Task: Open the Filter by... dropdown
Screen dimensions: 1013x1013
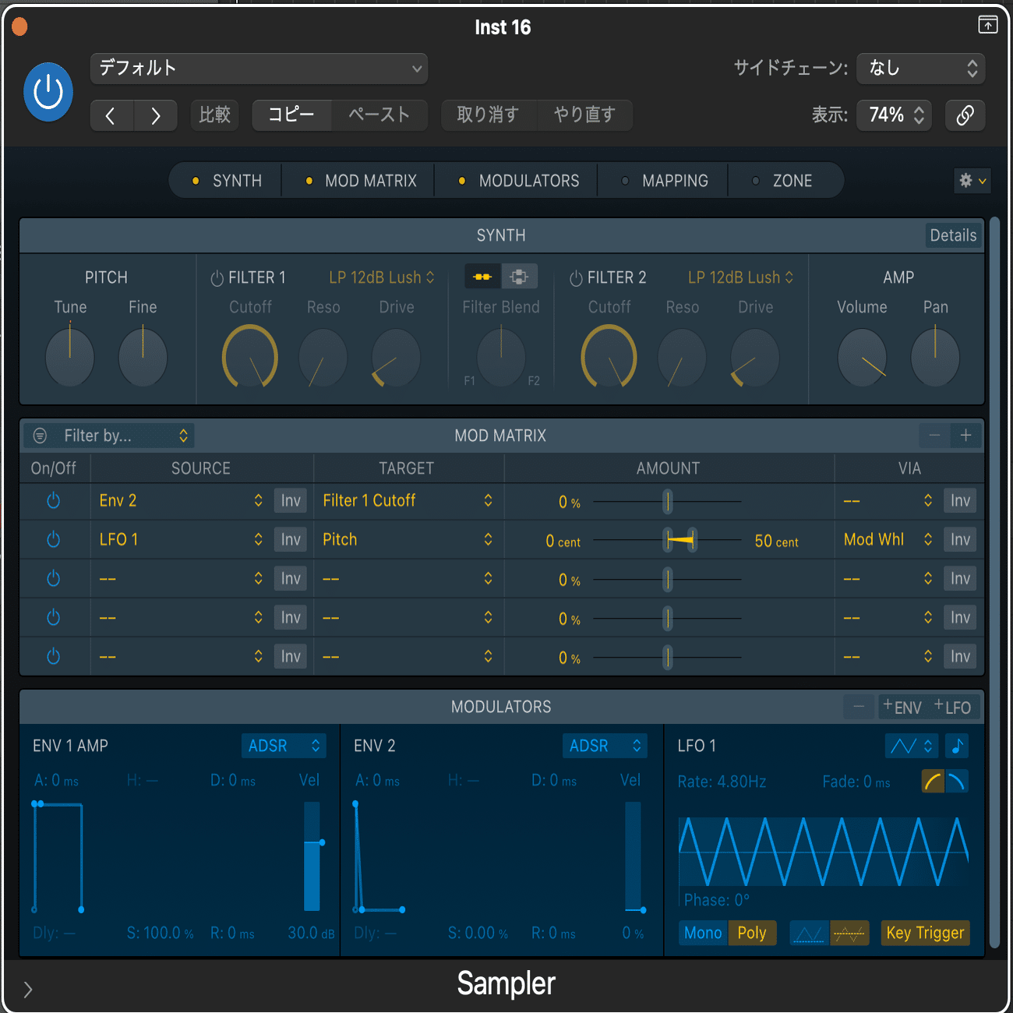Action: click(x=109, y=435)
